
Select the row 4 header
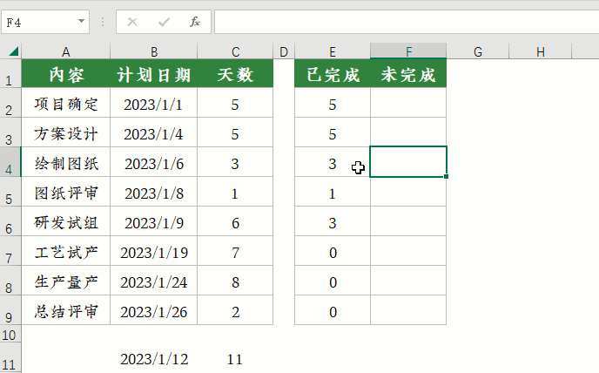coord(10,162)
